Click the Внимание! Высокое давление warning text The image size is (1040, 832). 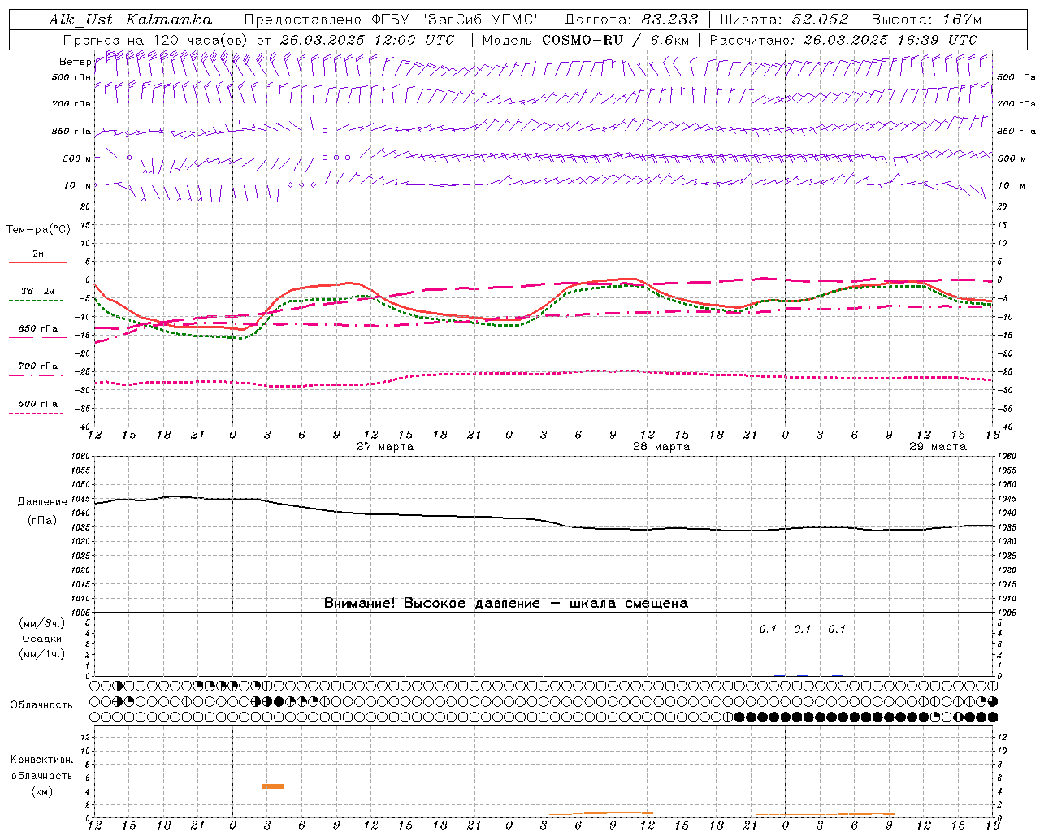pyautogui.click(x=505, y=604)
